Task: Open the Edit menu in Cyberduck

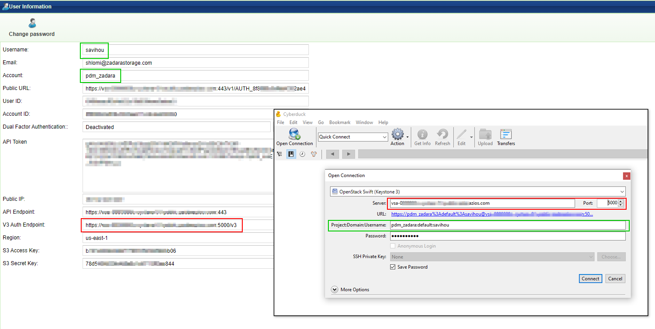Action: point(294,122)
